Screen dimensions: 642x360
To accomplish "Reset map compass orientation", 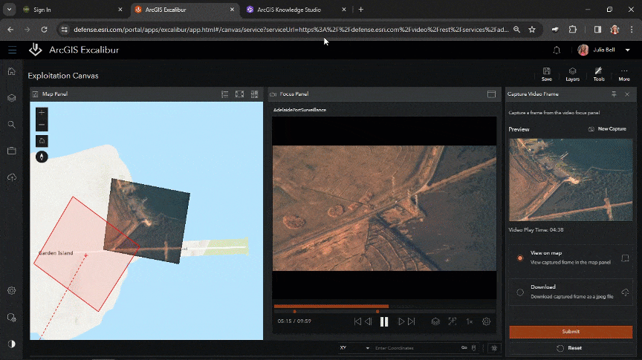I will click(42, 157).
